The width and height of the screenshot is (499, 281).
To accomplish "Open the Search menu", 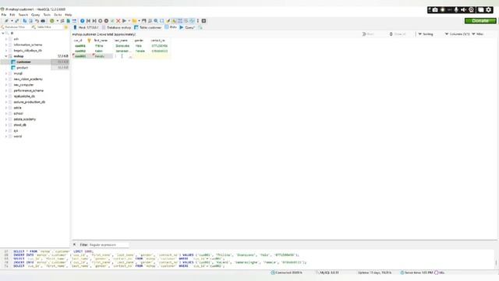I will coord(23,15).
